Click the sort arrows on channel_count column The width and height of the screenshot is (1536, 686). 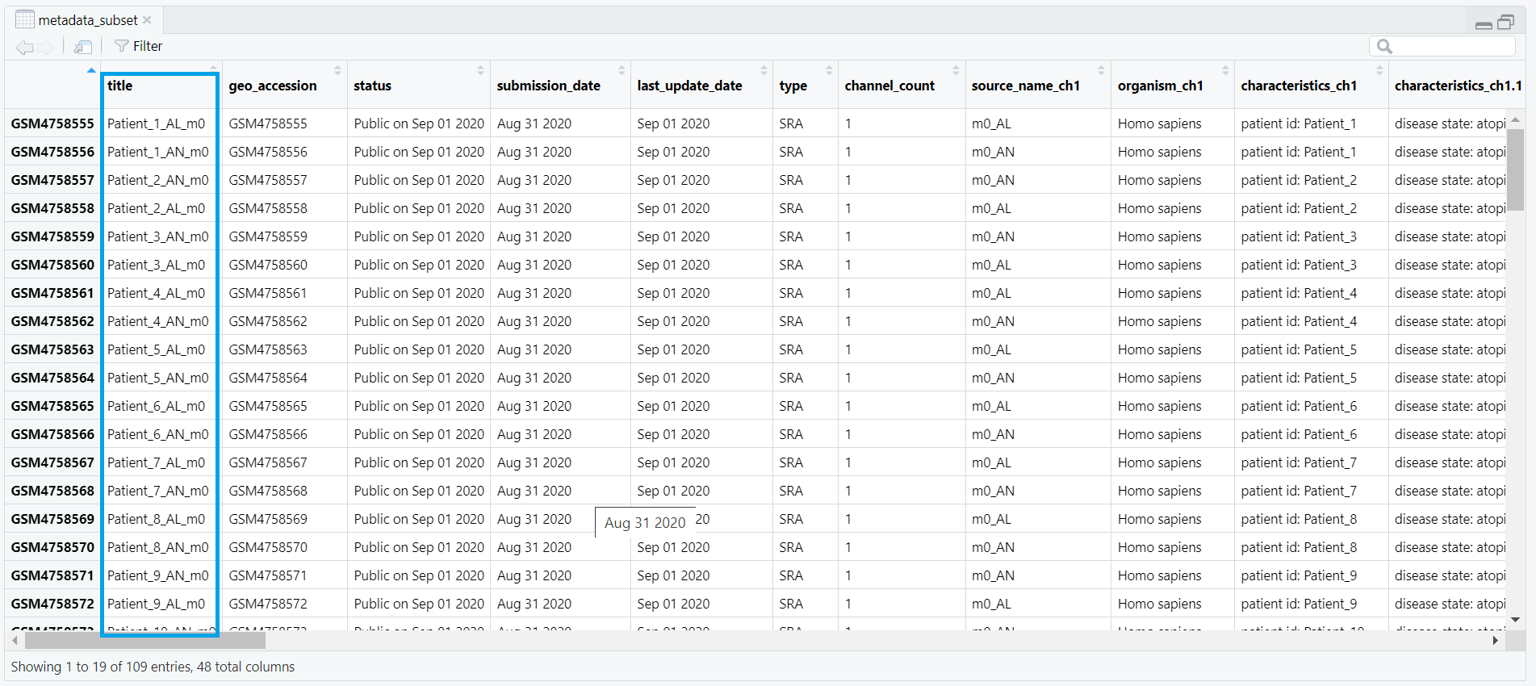(956, 70)
